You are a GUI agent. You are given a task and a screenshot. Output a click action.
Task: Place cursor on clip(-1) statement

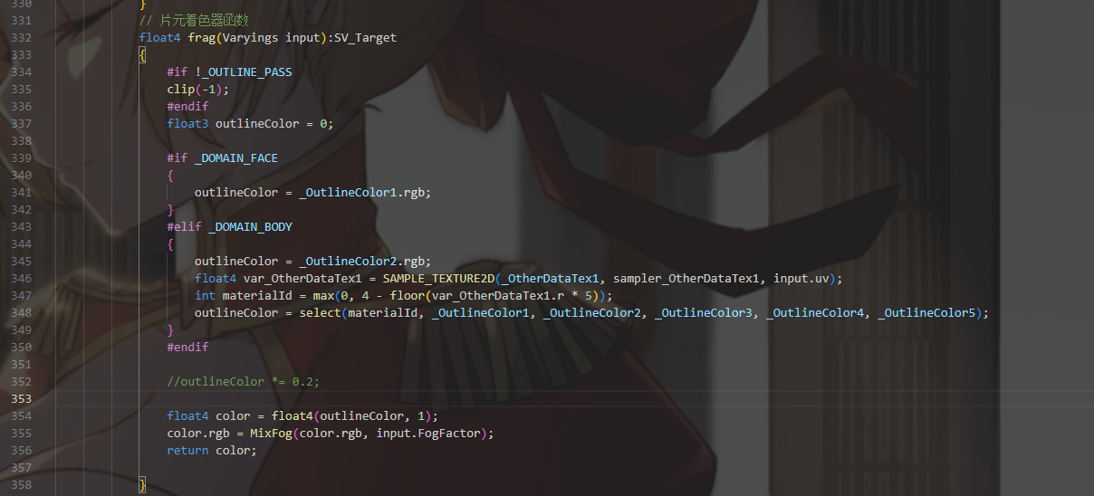click(x=198, y=89)
